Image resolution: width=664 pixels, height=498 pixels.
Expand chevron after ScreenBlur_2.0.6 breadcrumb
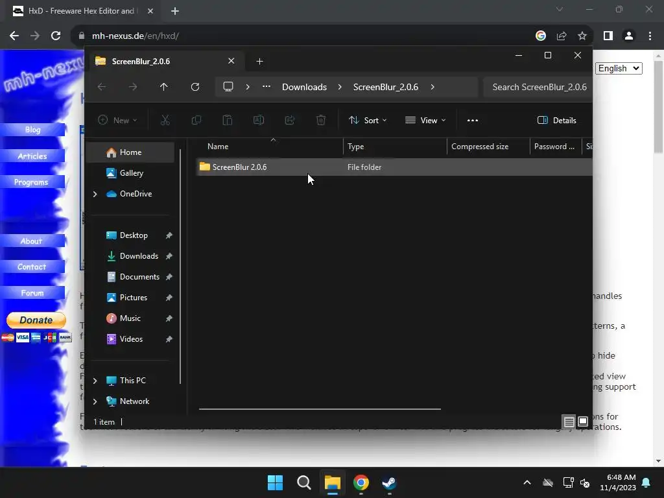coord(433,87)
